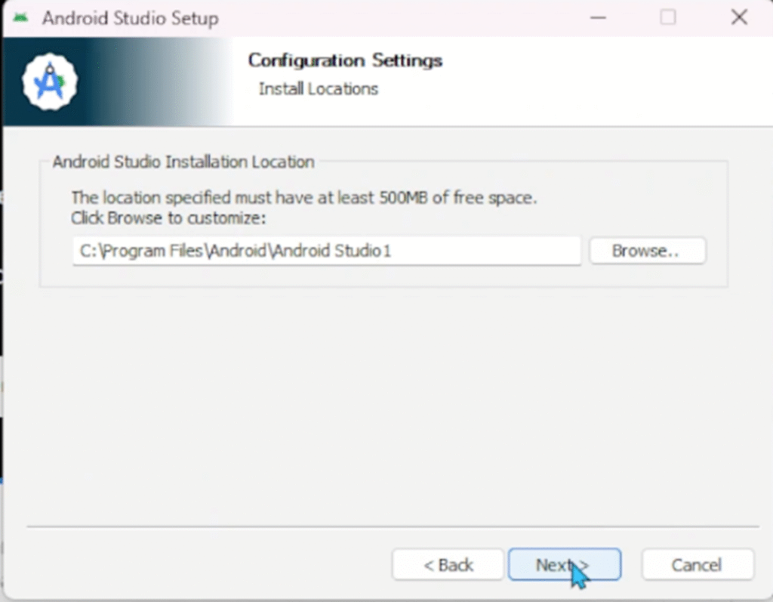
Task: Click the "Click Browse to customize:" label
Action: (169, 218)
